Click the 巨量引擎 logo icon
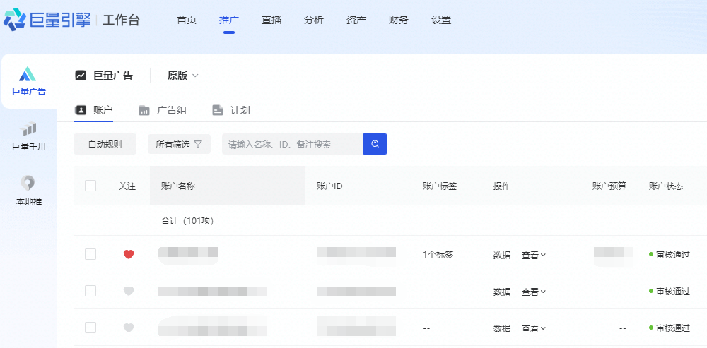 coord(14,20)
